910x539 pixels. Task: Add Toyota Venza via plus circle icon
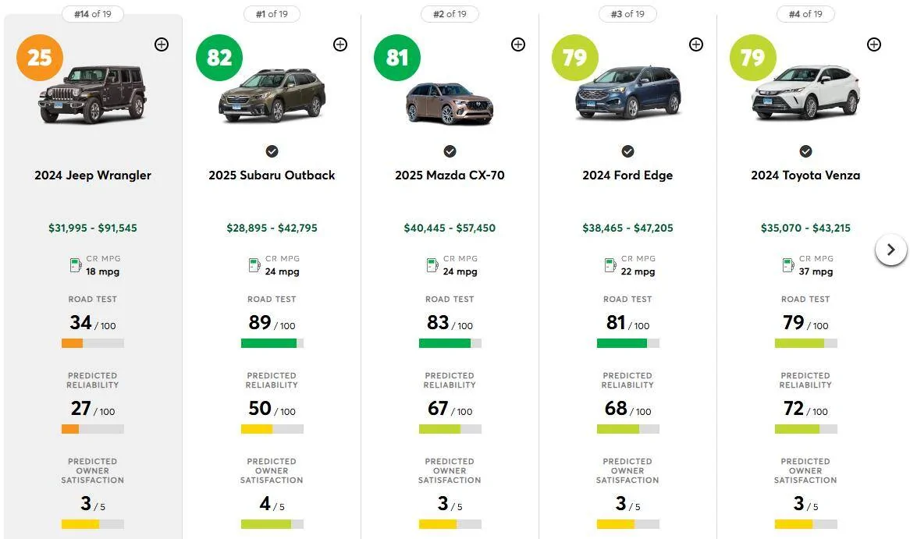point(874,44)
